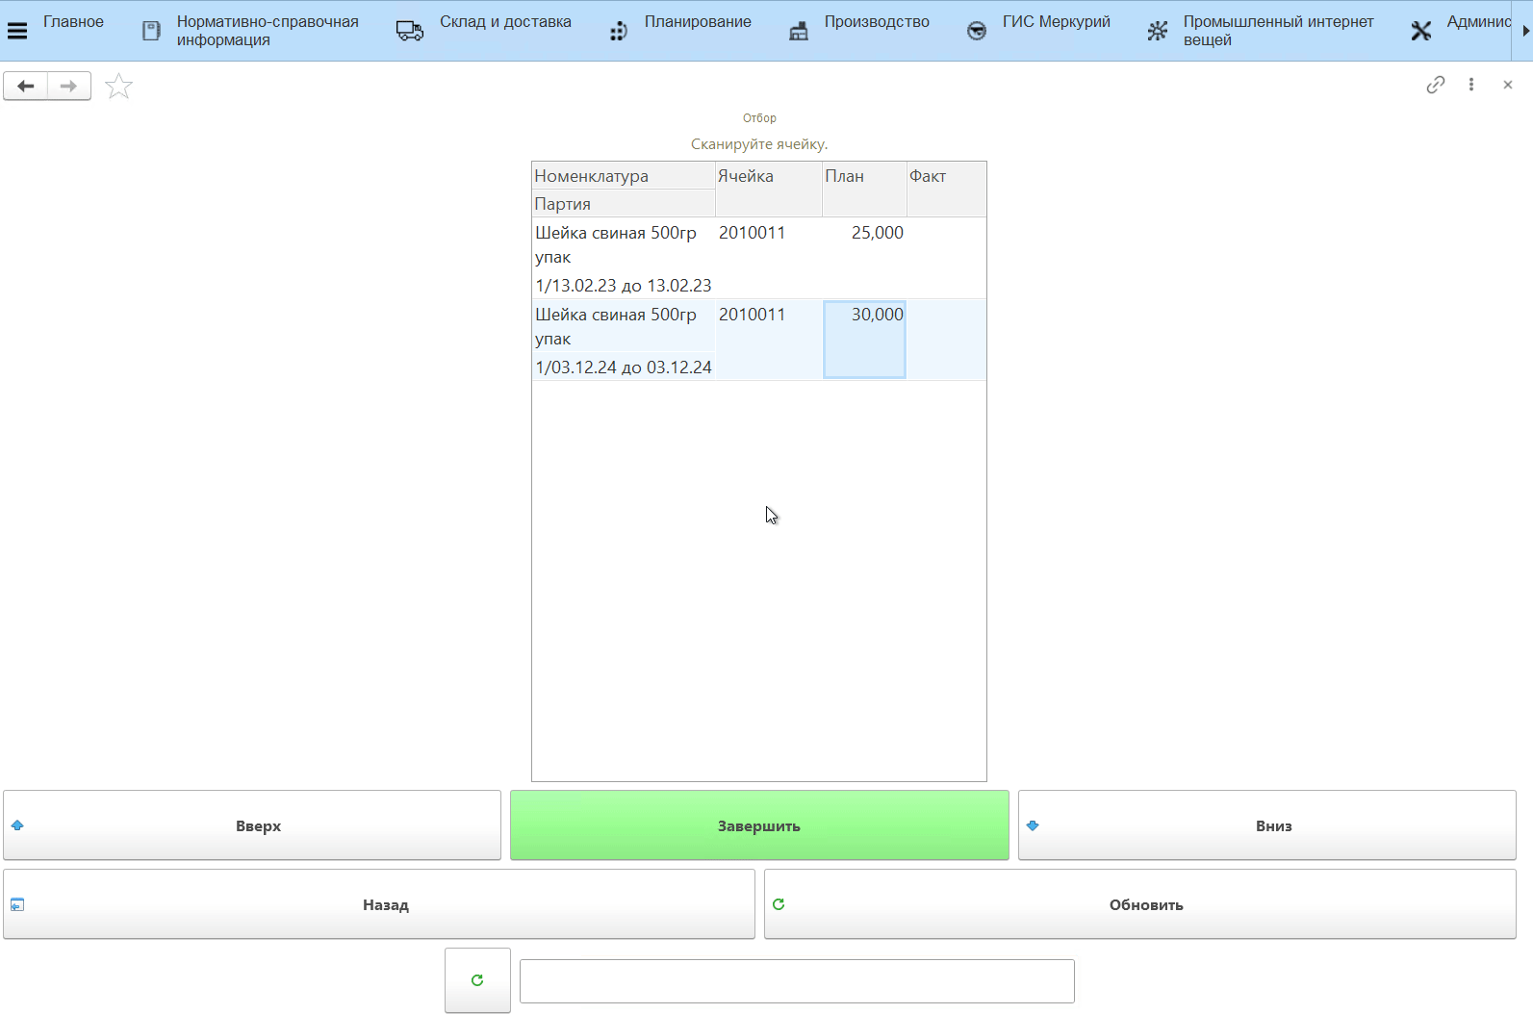This screenshot has height=1014, width=1533.
Task: Close the current form with X
Action: (1507, 85)
